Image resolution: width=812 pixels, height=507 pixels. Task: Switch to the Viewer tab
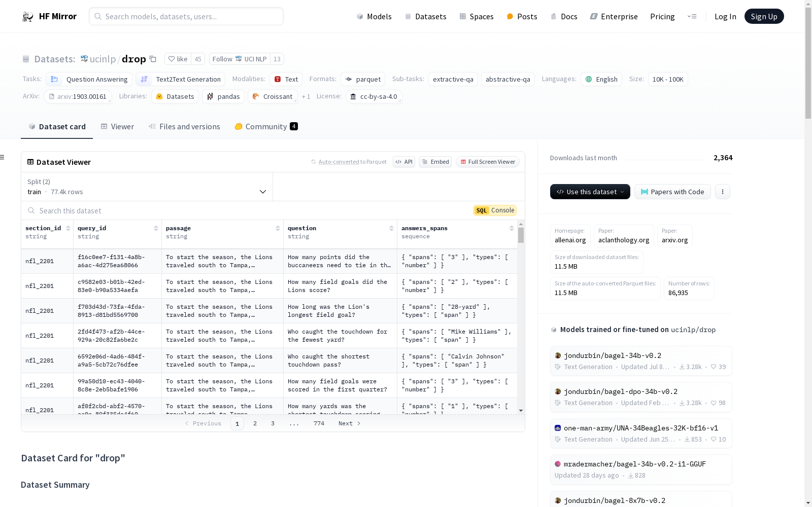click(117, 127)
